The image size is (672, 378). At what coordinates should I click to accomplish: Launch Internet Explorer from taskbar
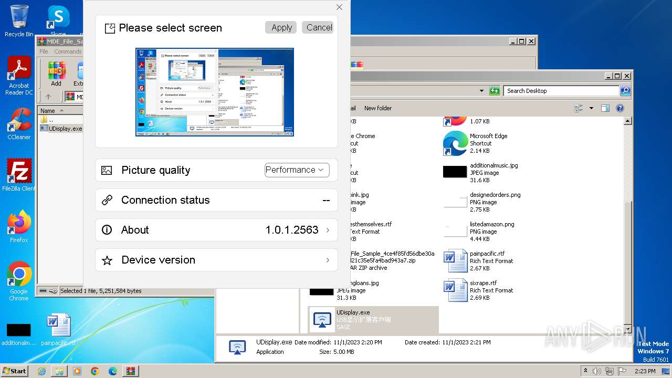[x=41, y=371]
